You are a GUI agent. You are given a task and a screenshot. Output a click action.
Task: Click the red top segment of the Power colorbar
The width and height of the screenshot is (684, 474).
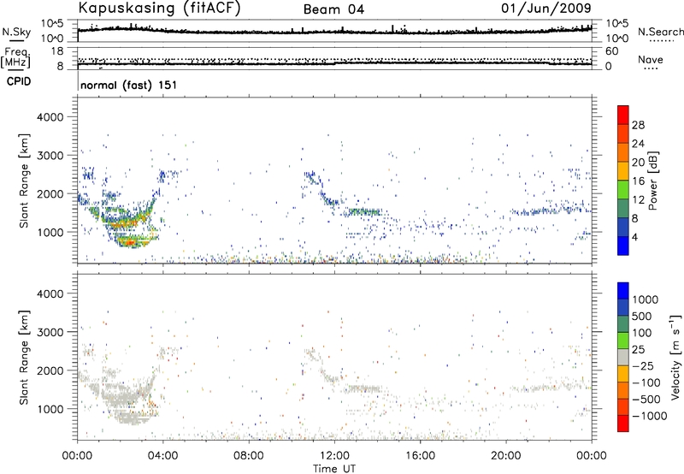point(623,115)
